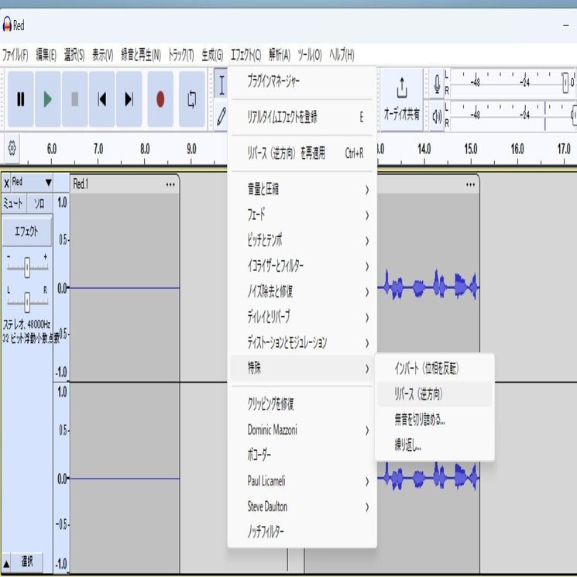Choose クリッピングを修復 effect
The height and width of the screenshot is (577, 577).
click(x=302, y=404)
